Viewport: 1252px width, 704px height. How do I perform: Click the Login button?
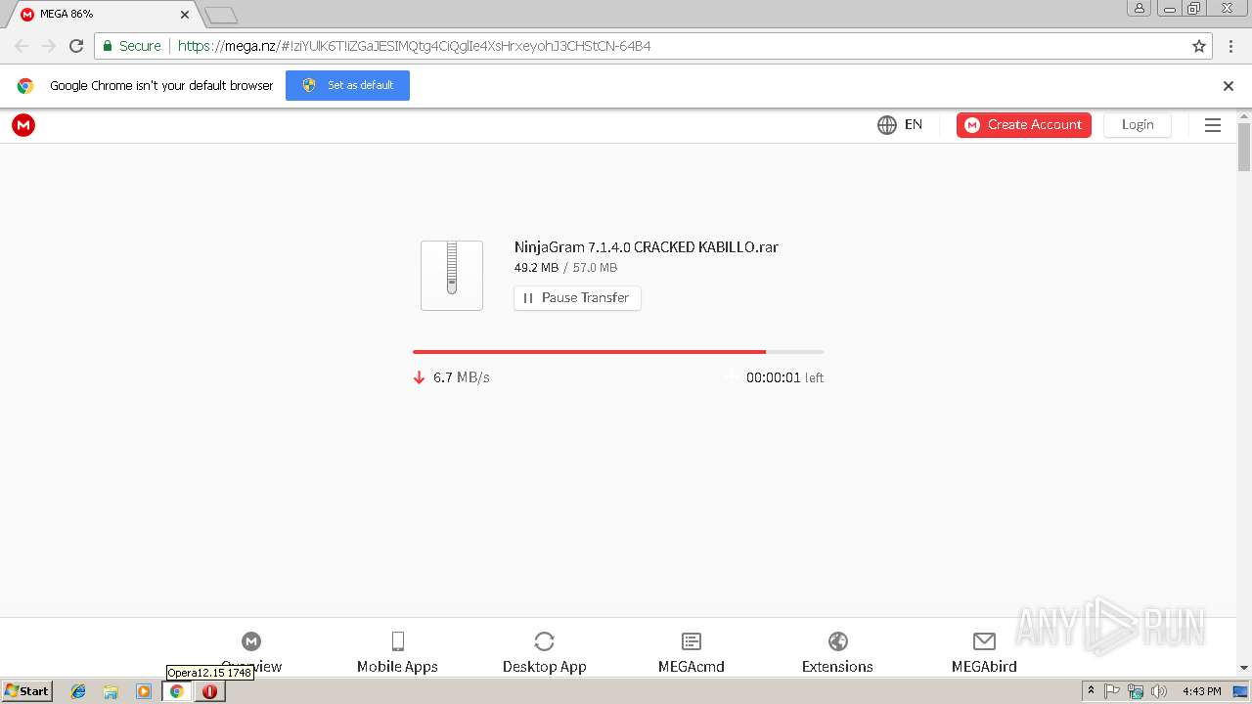pyautogui.click(x=1138, y=125)
